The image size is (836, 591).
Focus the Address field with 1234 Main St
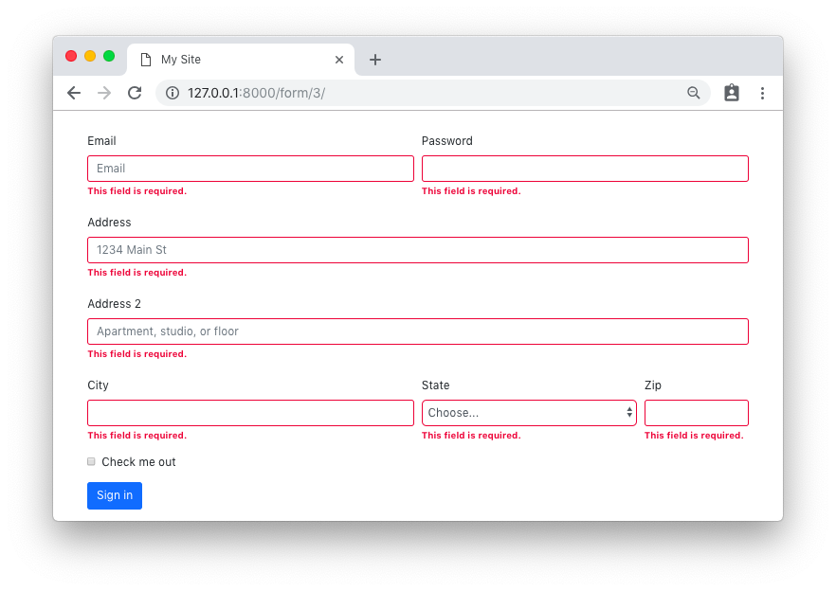[418, 250]
